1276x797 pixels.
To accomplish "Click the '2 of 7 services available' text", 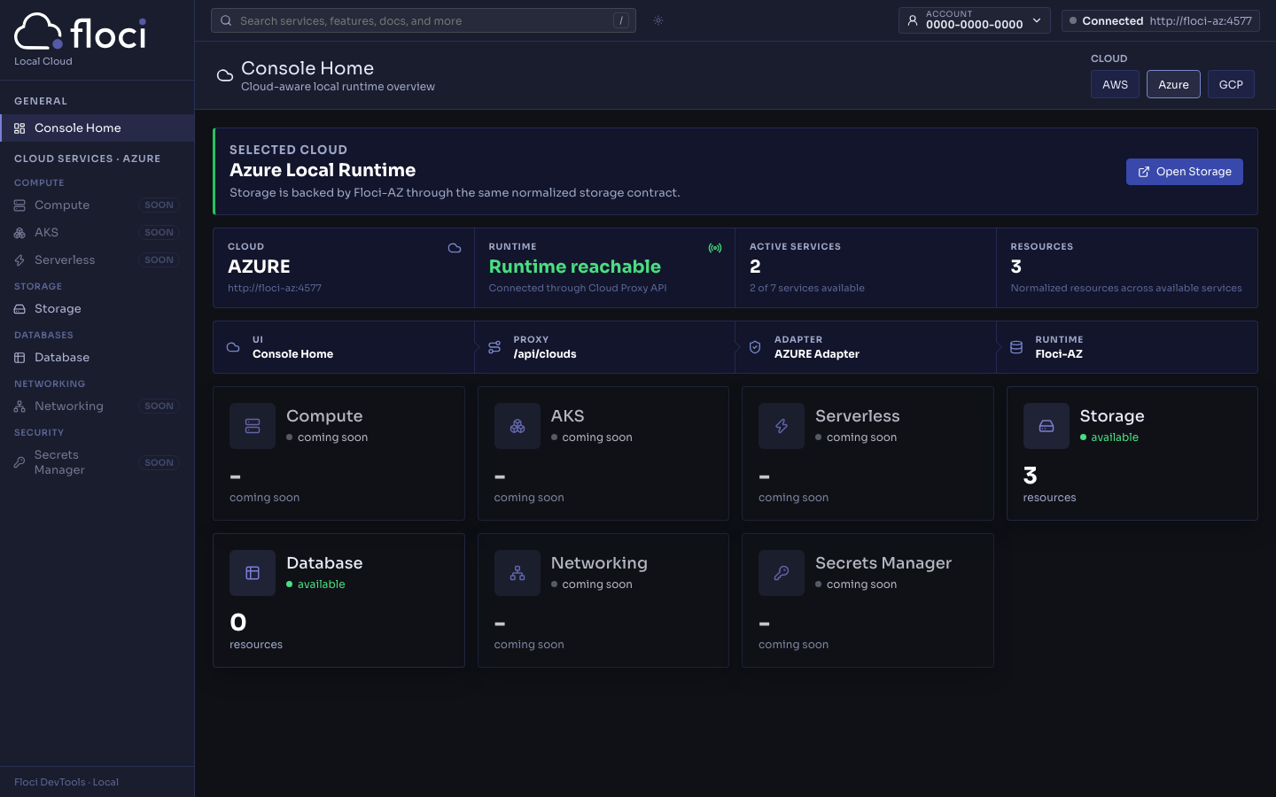I will 807,288.
